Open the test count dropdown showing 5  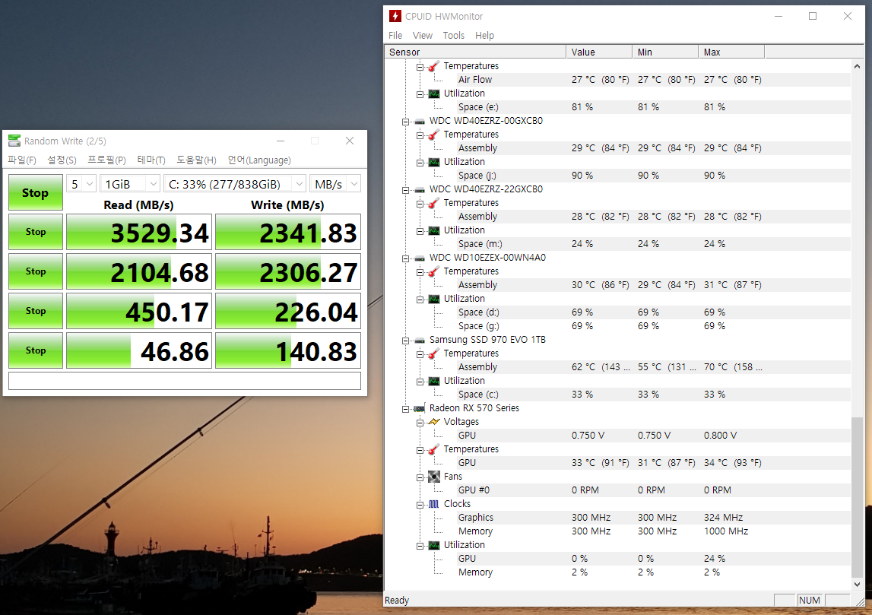pos(81,184)
